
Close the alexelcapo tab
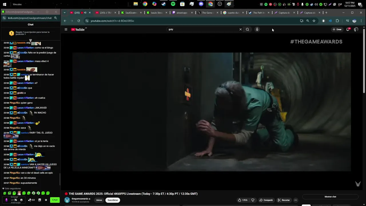192,13
